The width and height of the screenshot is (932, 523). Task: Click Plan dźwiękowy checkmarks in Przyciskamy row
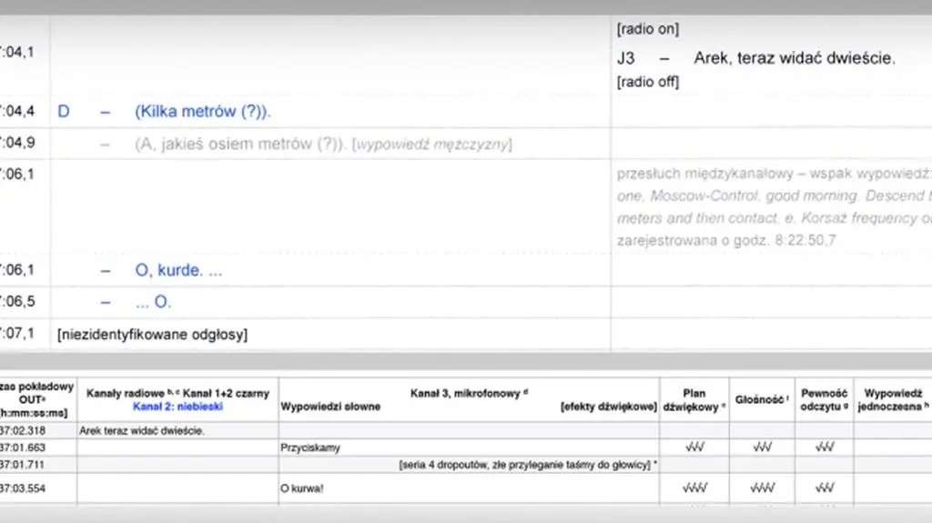pos(694,447)
